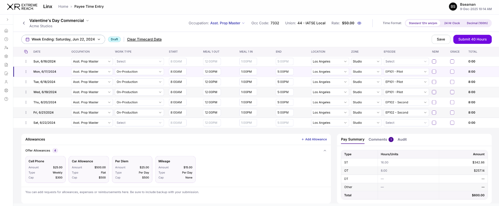
Task: Click the Mileage allowance card
Action: pyautogui.click(x=175, y=169)
